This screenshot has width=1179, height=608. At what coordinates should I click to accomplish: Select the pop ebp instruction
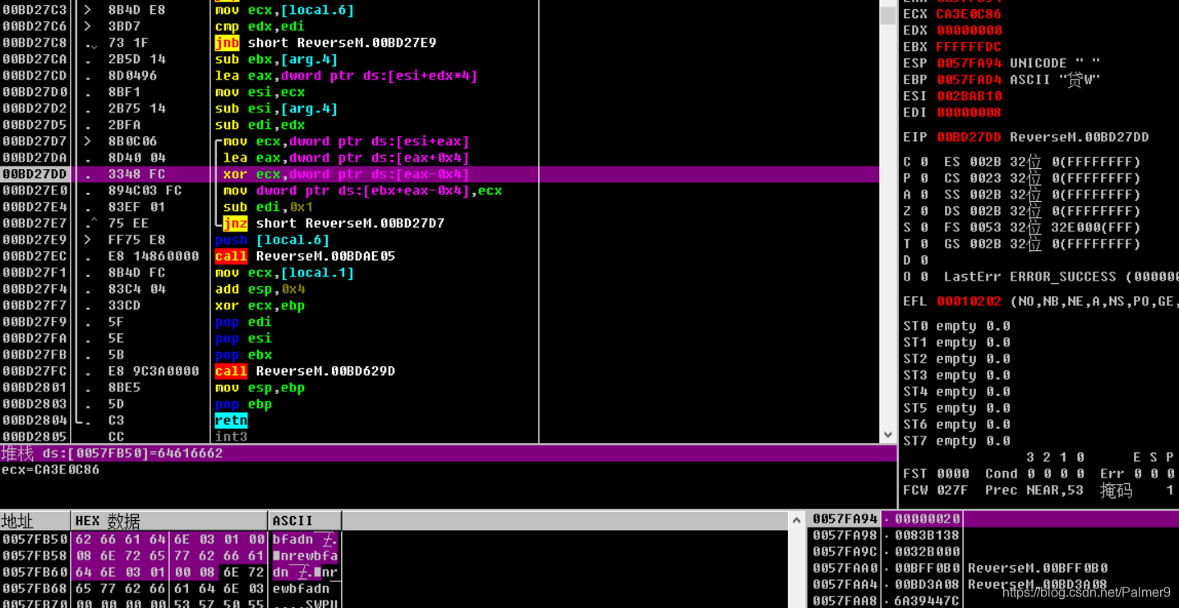(243, 404)
